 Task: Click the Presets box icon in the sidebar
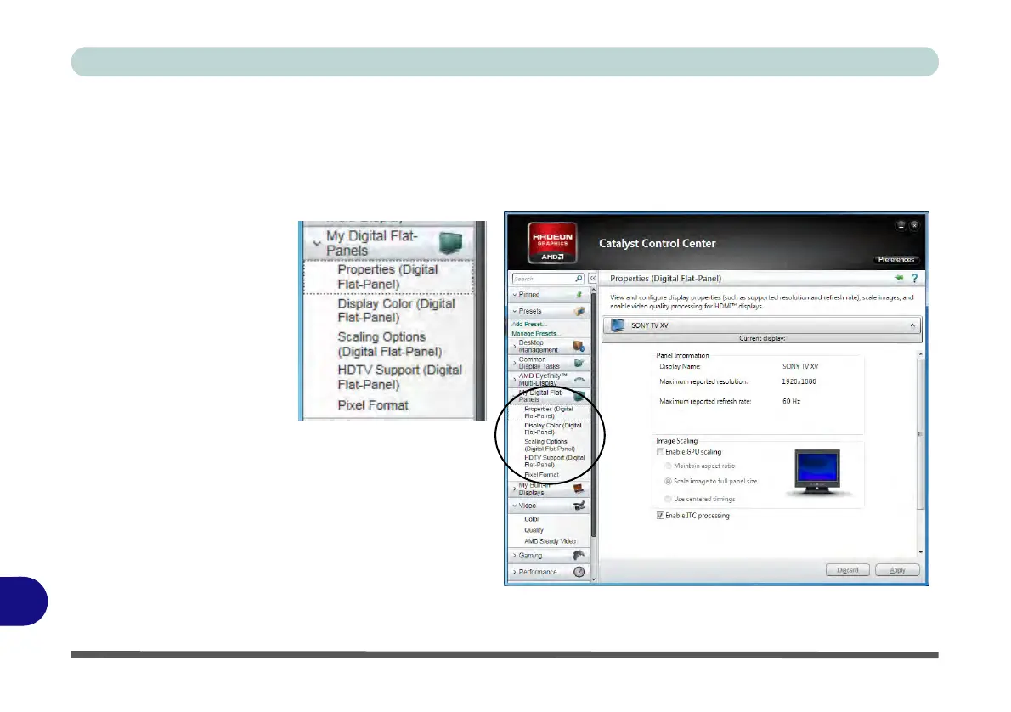(579, 312)
